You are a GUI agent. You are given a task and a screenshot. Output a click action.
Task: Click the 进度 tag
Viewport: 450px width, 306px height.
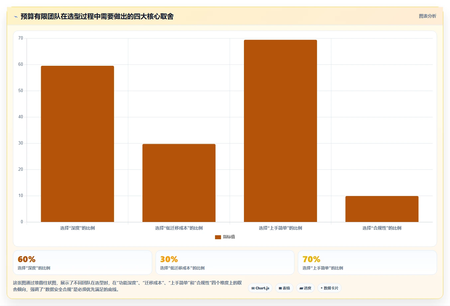305,288
